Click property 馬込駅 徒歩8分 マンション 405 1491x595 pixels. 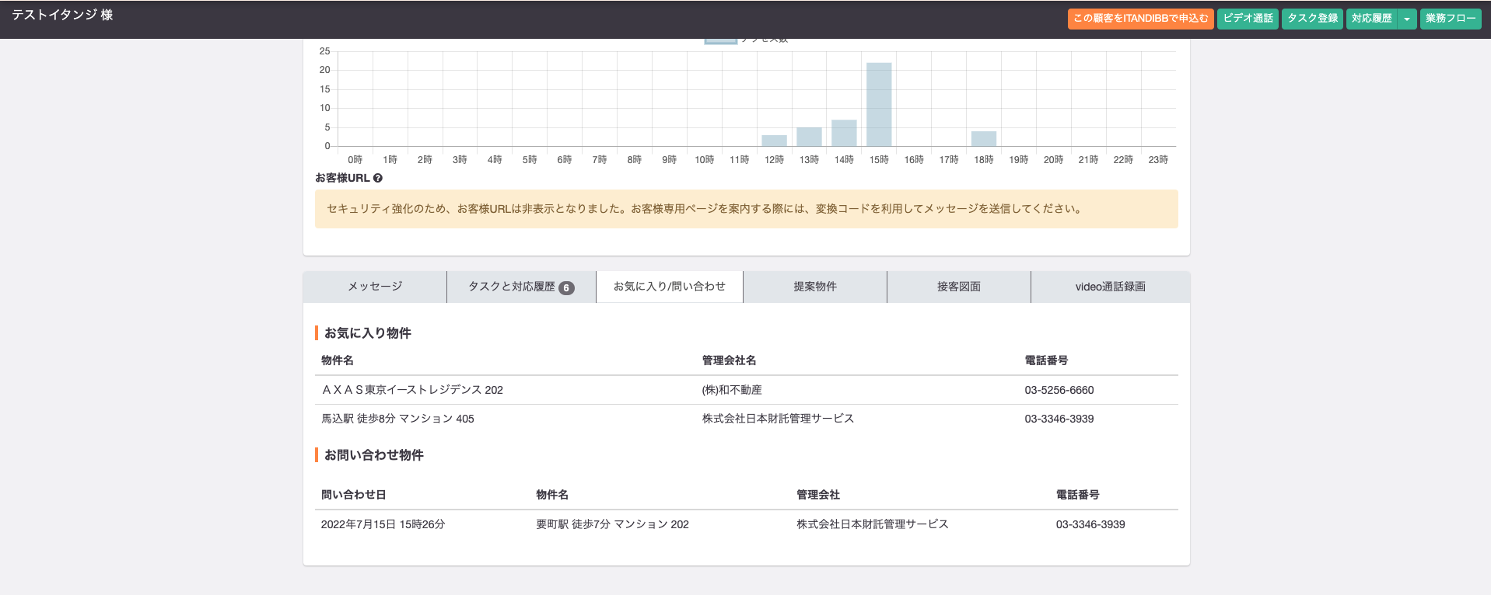click(397, 419)
